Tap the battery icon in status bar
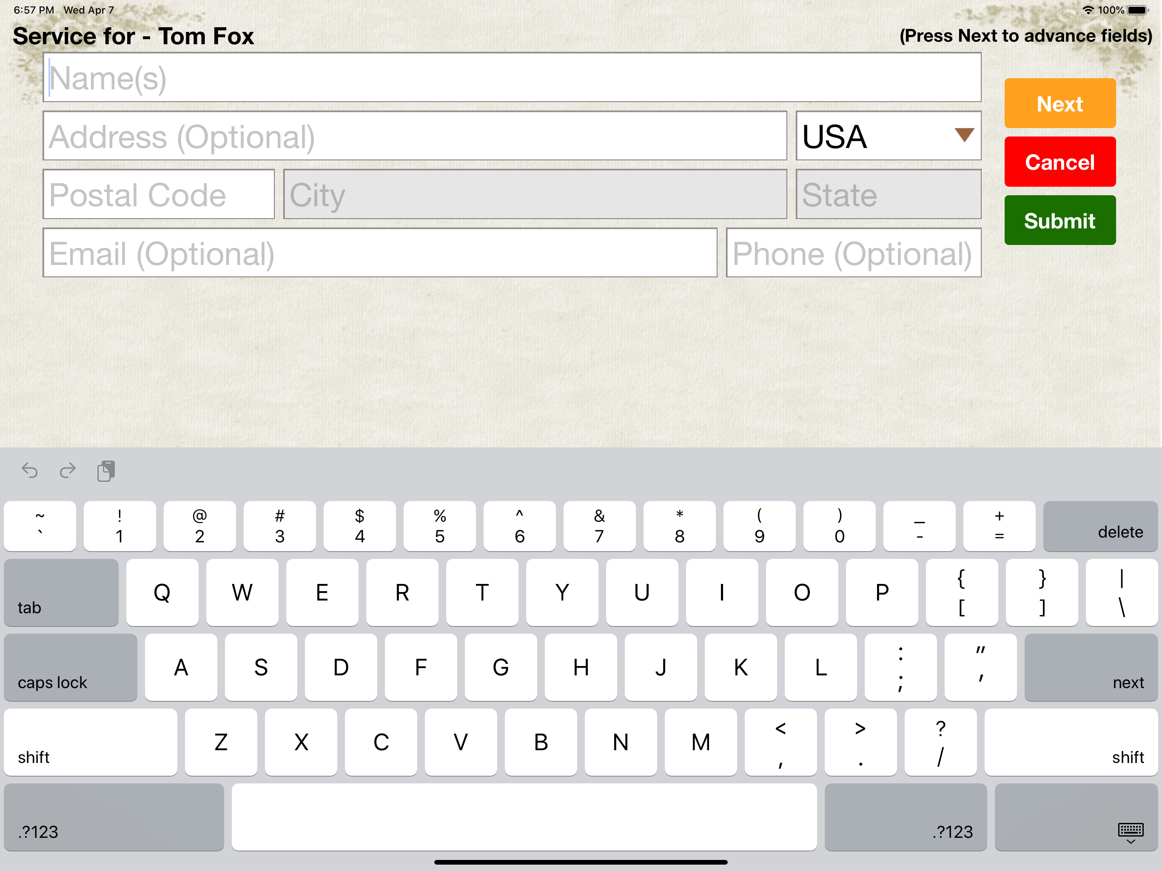1162x871 pixels. 1138,10
